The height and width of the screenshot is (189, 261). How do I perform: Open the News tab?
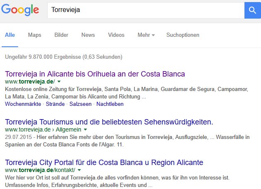click(x=88, y=35)
